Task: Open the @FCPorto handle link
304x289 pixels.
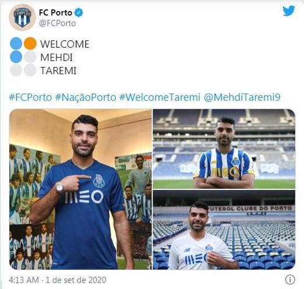Action: (x=58, y=23)
